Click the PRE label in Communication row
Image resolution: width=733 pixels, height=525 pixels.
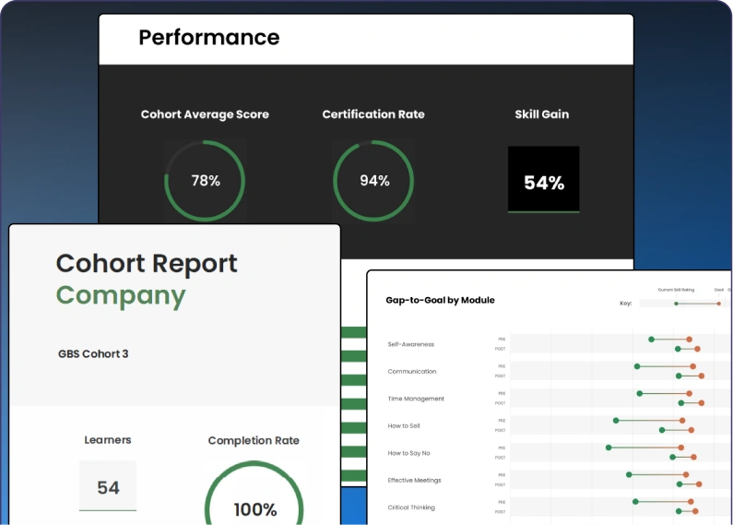(502, 366)
